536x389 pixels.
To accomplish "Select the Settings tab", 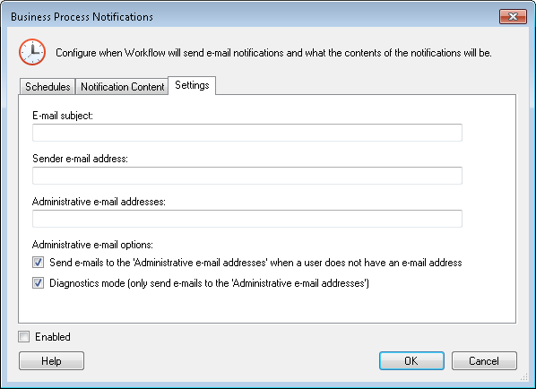I will pyautogui.click(x=192, y=85).
